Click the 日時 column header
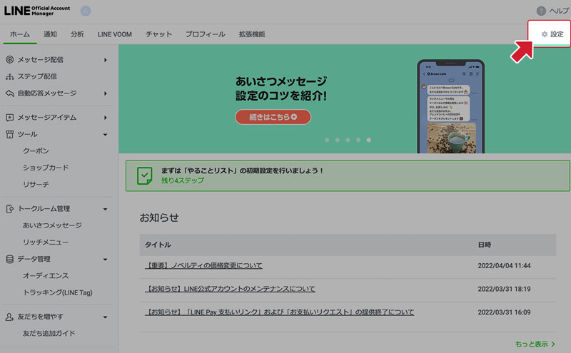The height and width of the screenshot is (353, 571). coord(485,245)
